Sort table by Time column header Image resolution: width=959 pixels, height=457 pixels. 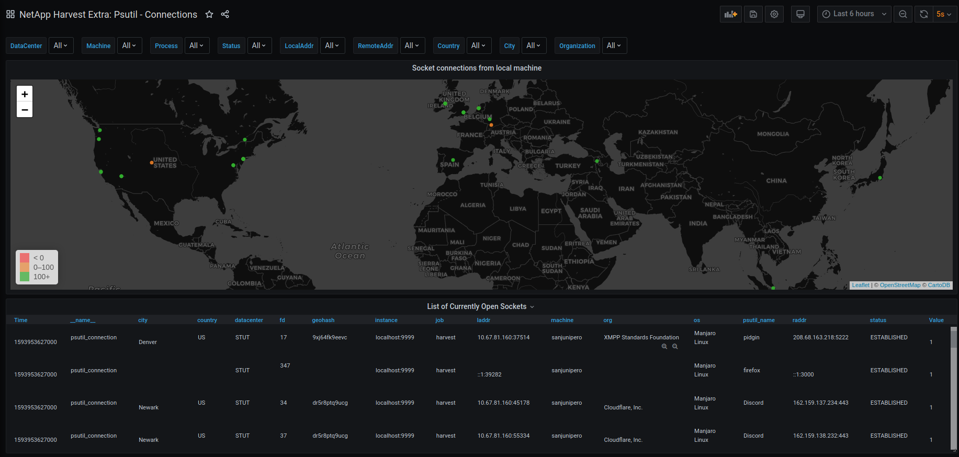(x=21, y=320)
